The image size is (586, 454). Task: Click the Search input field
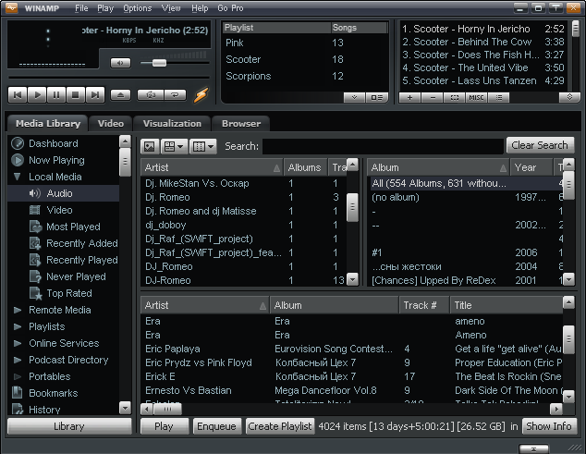coord(383,146)
